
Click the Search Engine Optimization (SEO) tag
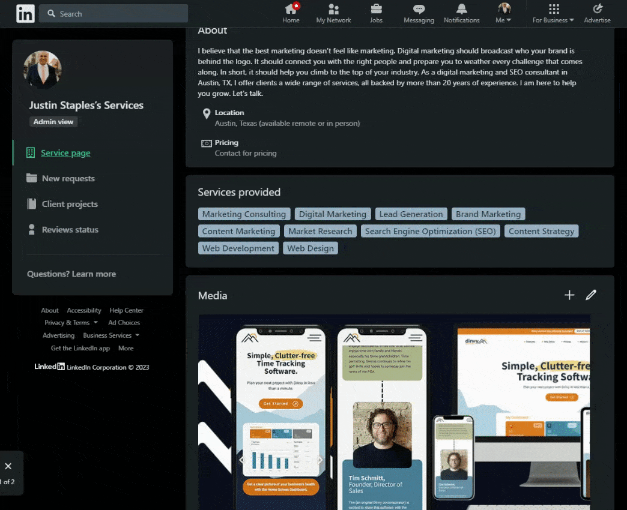[430, 231]
